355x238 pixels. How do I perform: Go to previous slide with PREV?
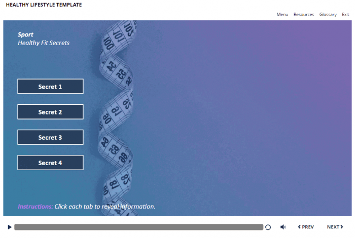[306, 227]
